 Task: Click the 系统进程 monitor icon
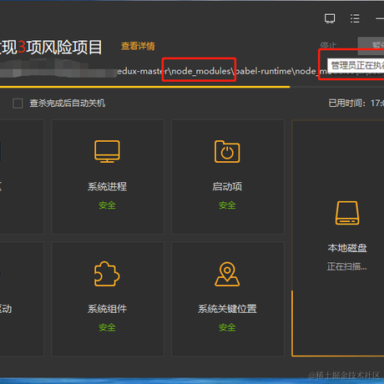107,151
